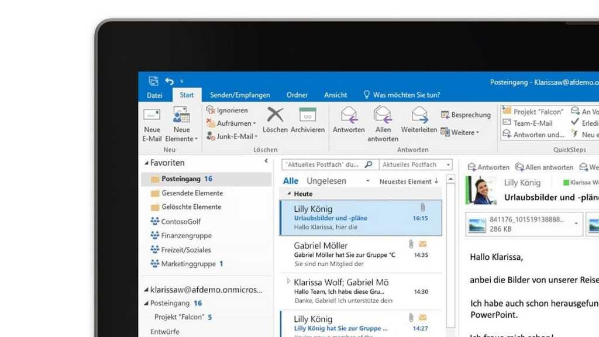Image resolution: width=599 pixels, height=337 pixels.
Task: Open quick access toolbar customize arrow
Action: point(182,81)
